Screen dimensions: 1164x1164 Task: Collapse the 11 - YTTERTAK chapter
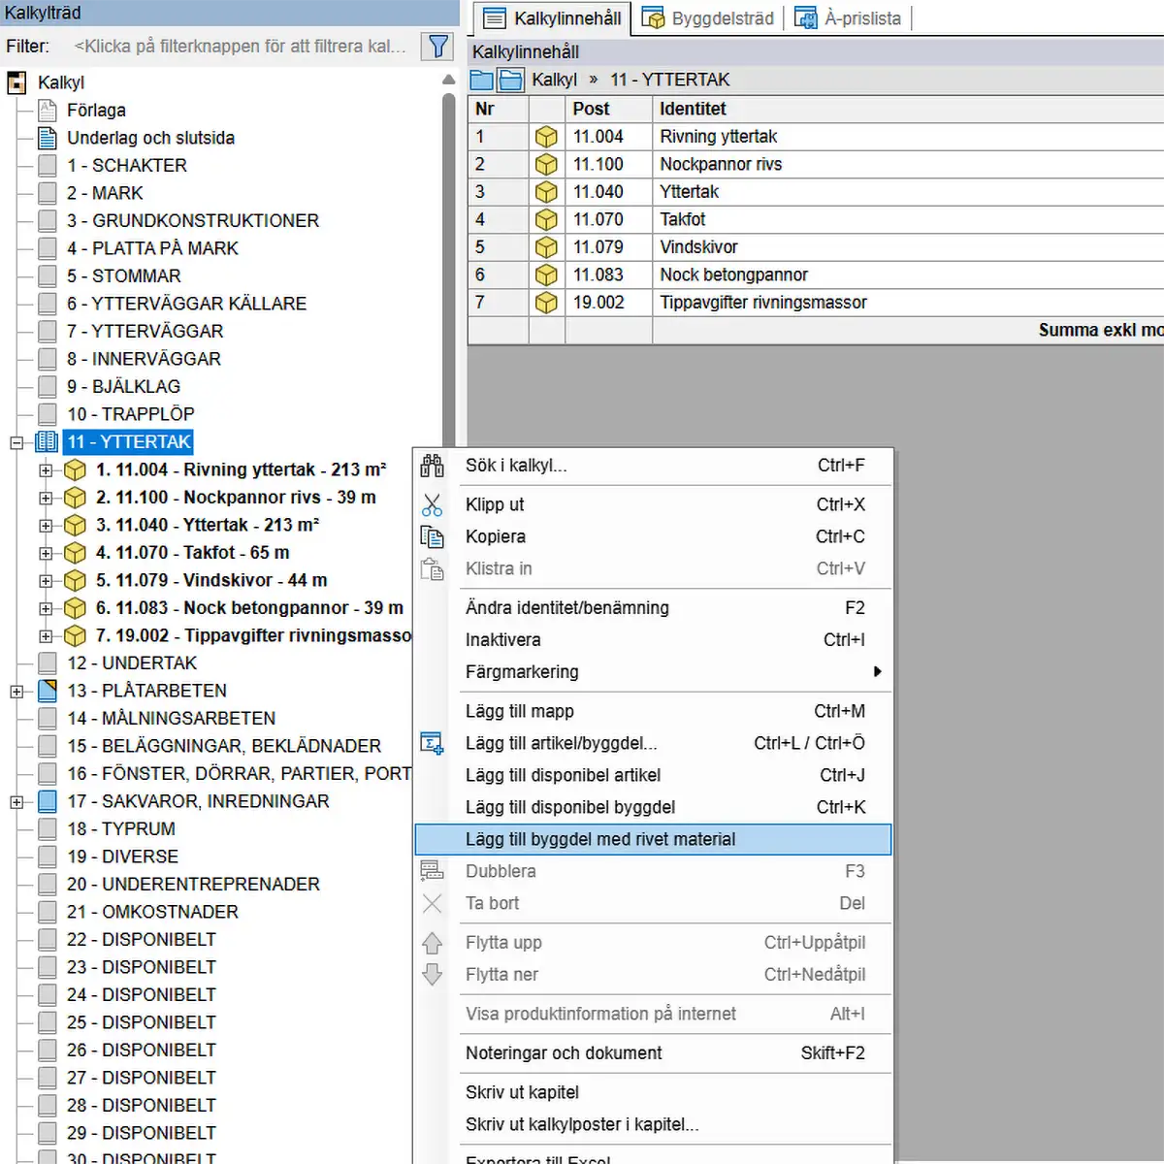16,442
